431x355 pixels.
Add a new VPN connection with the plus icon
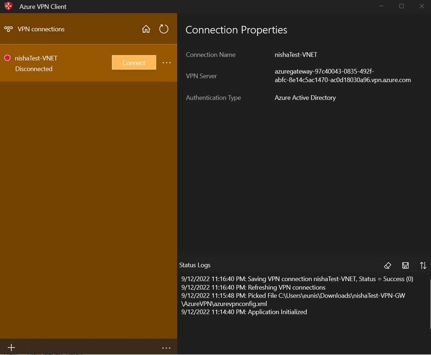point(11,347)
